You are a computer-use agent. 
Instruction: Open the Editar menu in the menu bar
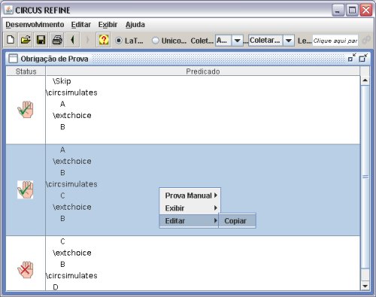click(81, 25)
